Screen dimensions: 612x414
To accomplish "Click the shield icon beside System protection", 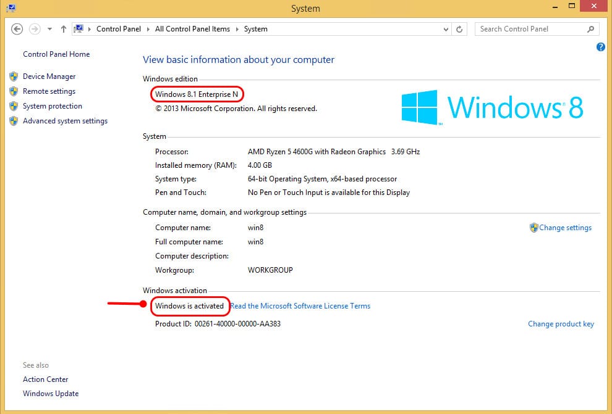I will 14,106.
